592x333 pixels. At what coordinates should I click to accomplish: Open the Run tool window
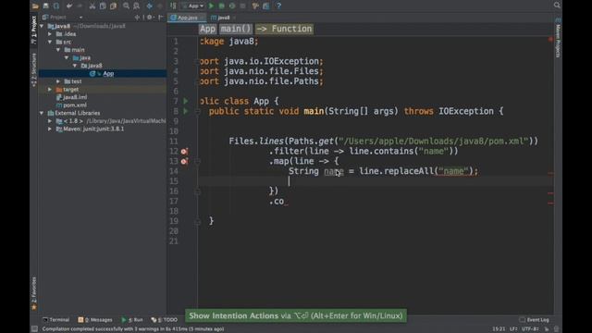132,320
